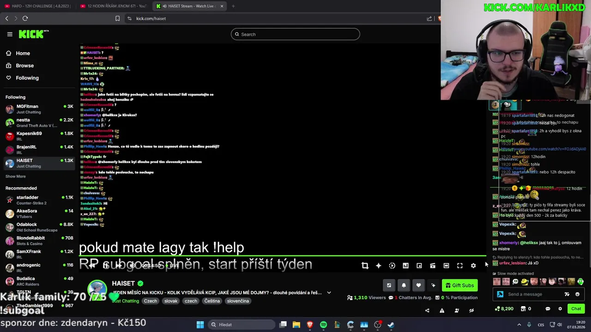The image size is (591, 332).
Task: Toggle follow heart for HAISET
Action: (418, 285)
